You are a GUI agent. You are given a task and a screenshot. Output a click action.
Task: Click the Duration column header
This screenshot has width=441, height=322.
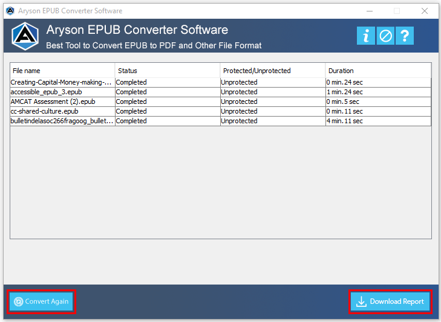pos(378,71)
